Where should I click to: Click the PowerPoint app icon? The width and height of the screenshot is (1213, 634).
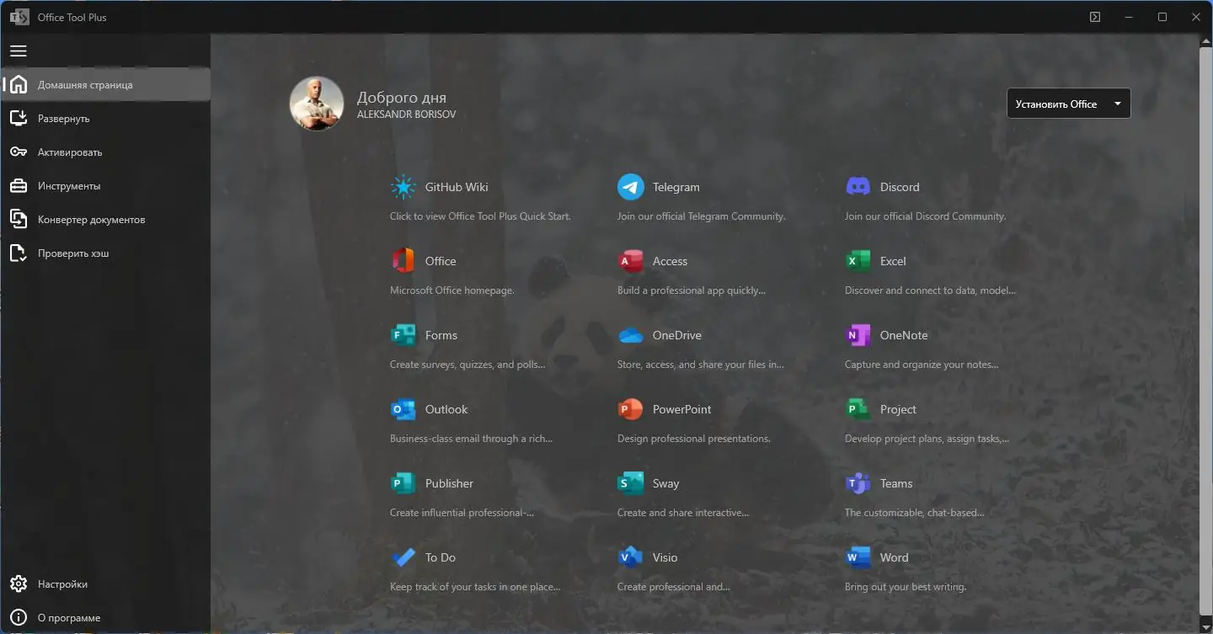tap(631, 409)
